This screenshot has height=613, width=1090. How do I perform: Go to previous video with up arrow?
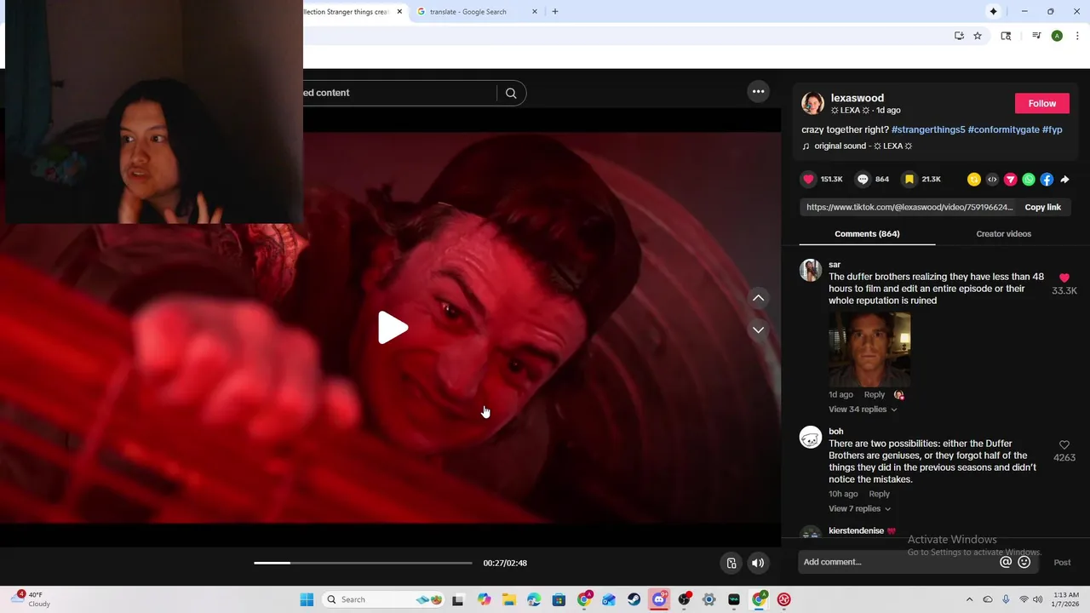click(x=758, y=298)
